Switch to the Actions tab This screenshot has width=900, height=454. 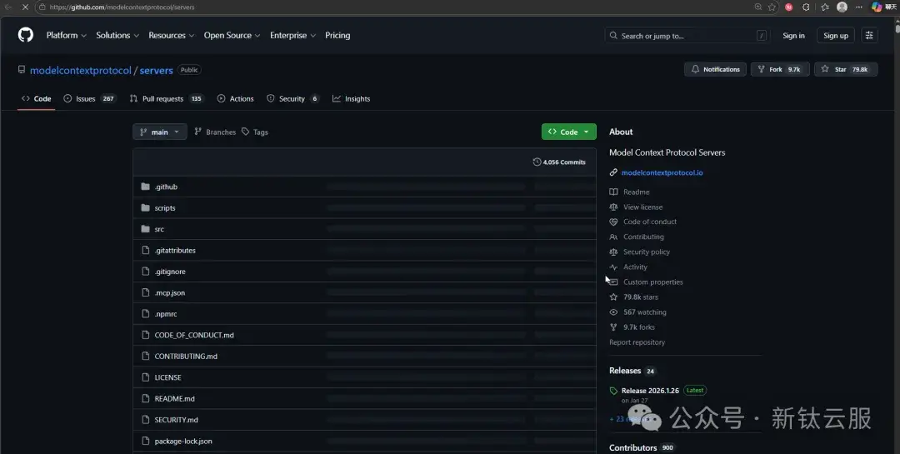pos(235,99)
